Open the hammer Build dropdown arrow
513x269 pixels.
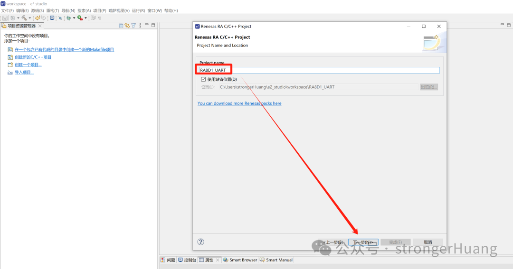click(x=30, y=18)
